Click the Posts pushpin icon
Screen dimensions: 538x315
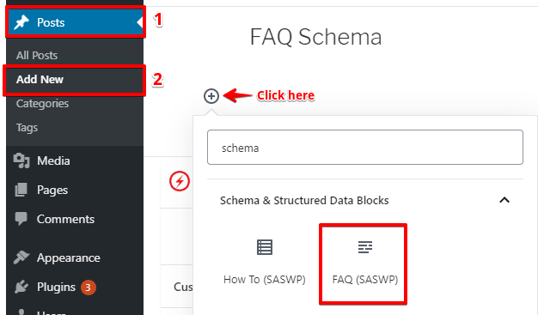21,22
